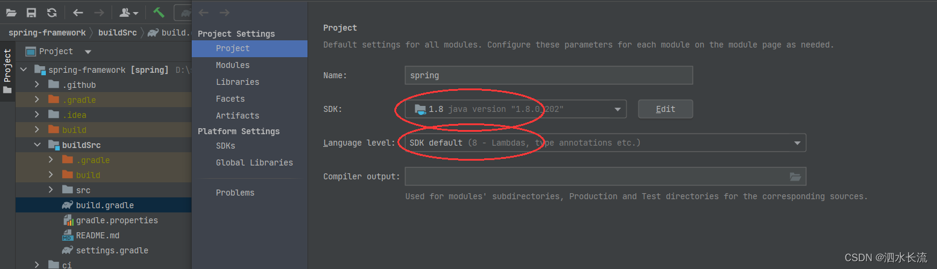Select Modules in Project Settings
The height and width of the screenshot is (269, 937).
pyautogui.click(x=233, y=65)
